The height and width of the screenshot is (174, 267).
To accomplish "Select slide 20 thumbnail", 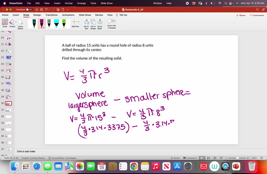I will (9, 38).
